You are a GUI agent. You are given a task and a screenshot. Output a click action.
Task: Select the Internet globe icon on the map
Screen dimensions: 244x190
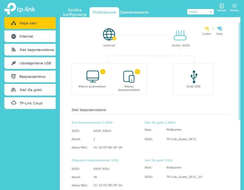(109, 34)
